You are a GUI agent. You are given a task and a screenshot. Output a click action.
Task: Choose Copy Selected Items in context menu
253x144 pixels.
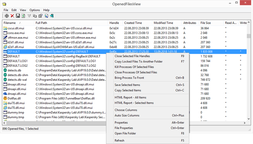tap(147, 91)
